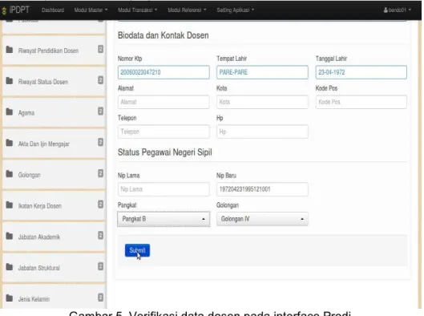This screenshot has height=316, width=424.
Task: Click the Kota input field
Action: [x=262, y=102]
